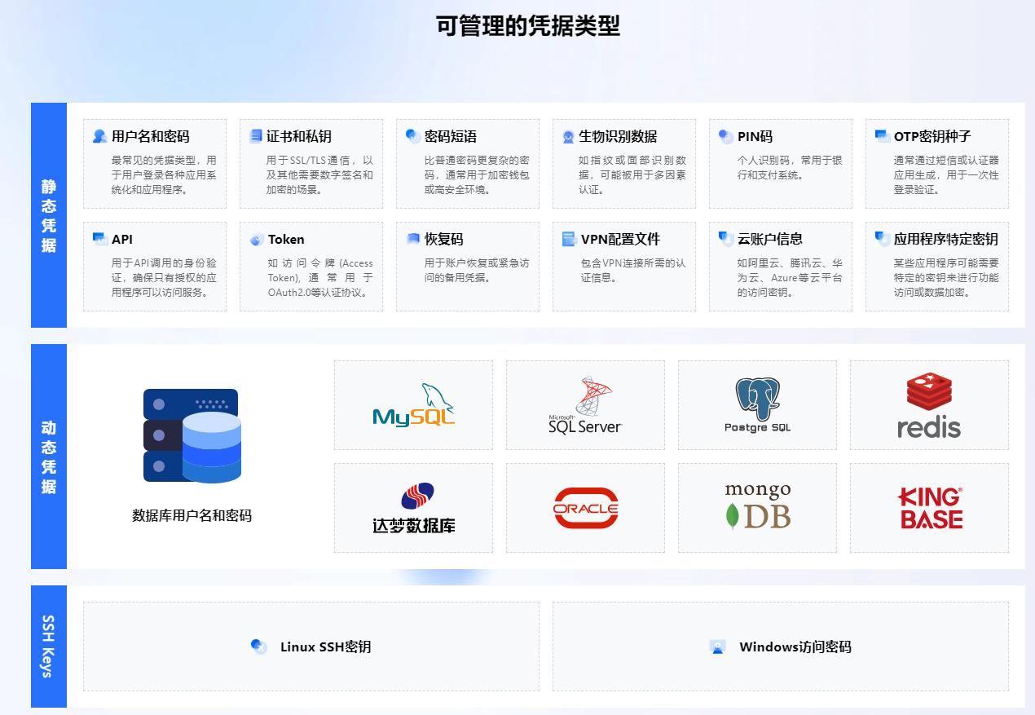Click the PostgreSQL elephant logo
This screenshot has height=715, width=1035.
point(757,405)
